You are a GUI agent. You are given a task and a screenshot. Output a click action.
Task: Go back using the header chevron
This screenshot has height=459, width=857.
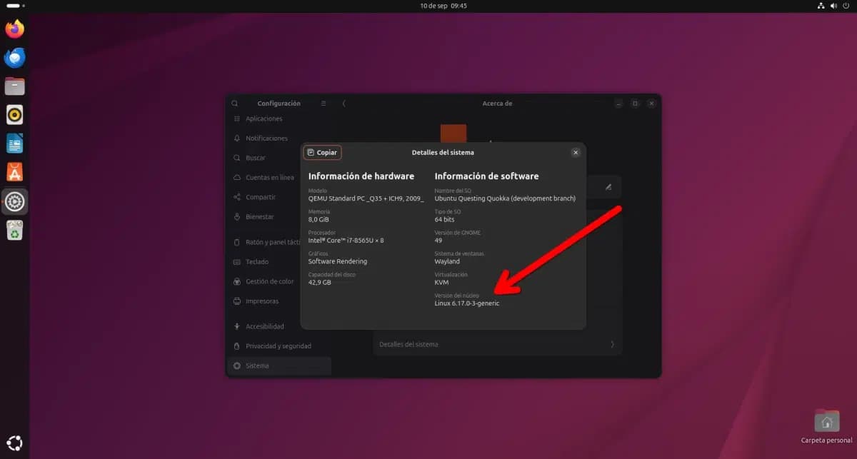pos(344,104)
